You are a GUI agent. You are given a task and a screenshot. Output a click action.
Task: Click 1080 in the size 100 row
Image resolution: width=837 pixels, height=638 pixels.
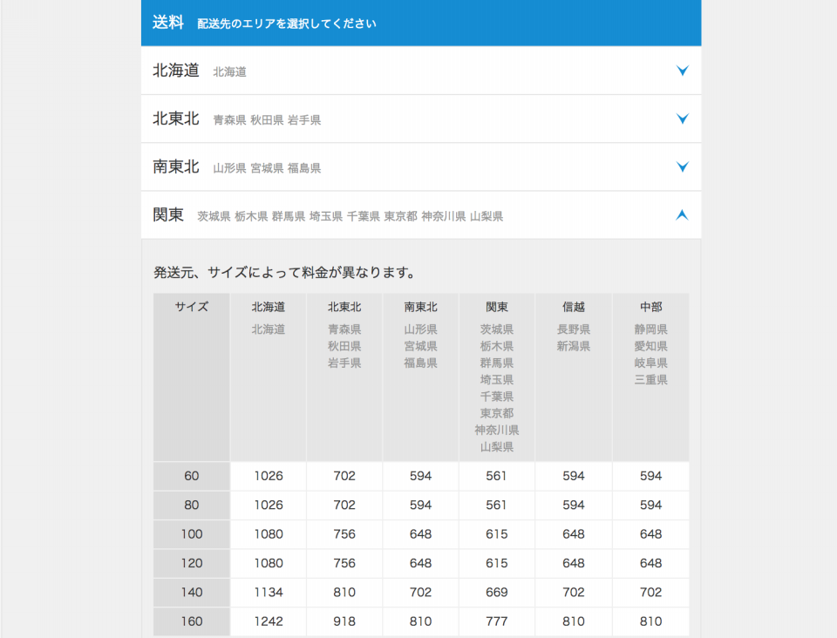[269, 534]
